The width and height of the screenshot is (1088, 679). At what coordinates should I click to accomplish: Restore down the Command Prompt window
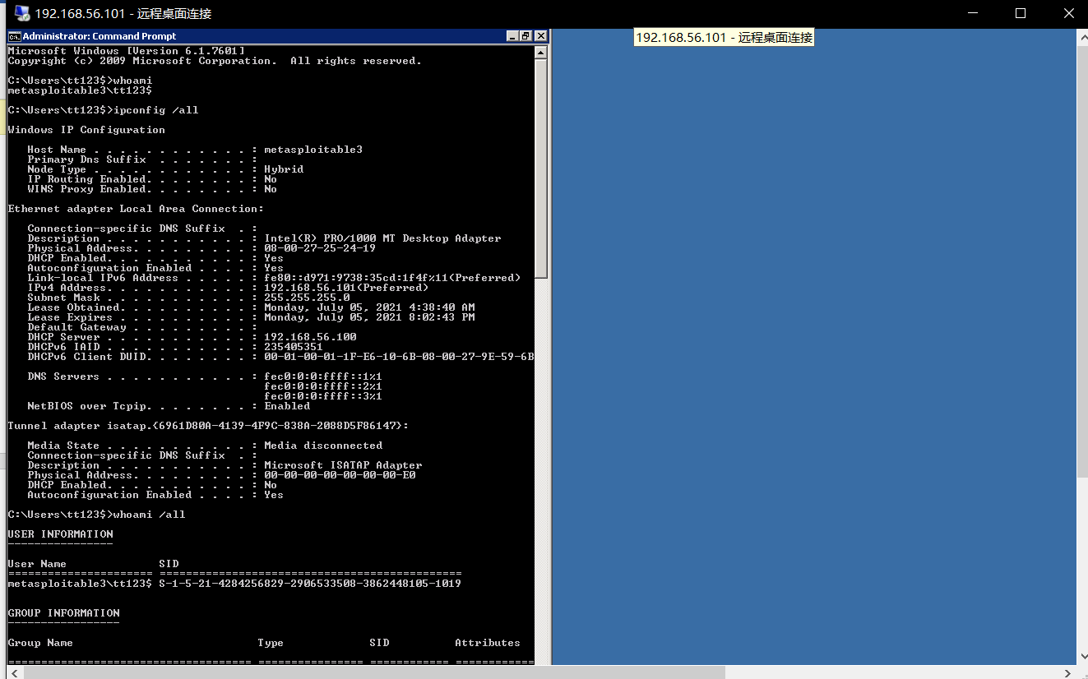526,36
